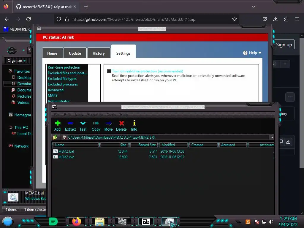
Task: Click the Move tool in 7-Zip
Action: 109,126
